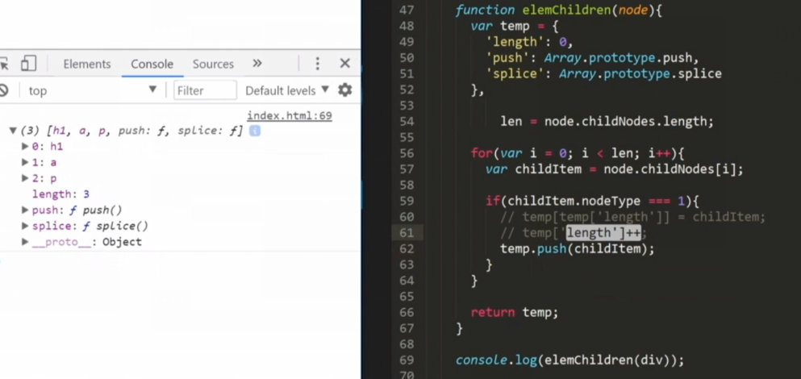Open console settings gear
The width and height of the screenshot is (801, 379).
click(344, 90)
